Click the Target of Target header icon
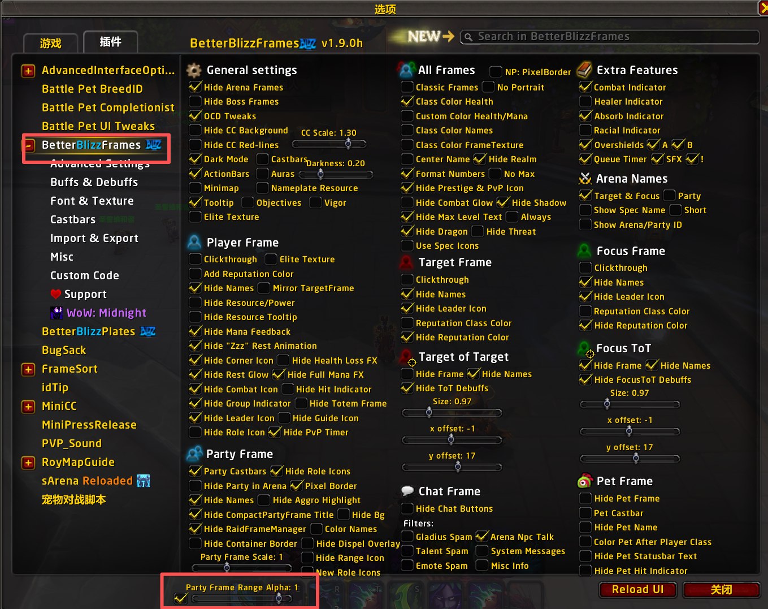 click(x=406, y=357)
